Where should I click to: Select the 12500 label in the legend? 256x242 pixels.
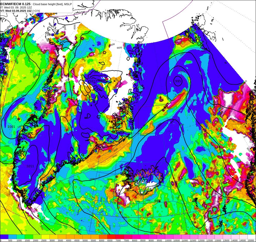(x=209, y=240)
